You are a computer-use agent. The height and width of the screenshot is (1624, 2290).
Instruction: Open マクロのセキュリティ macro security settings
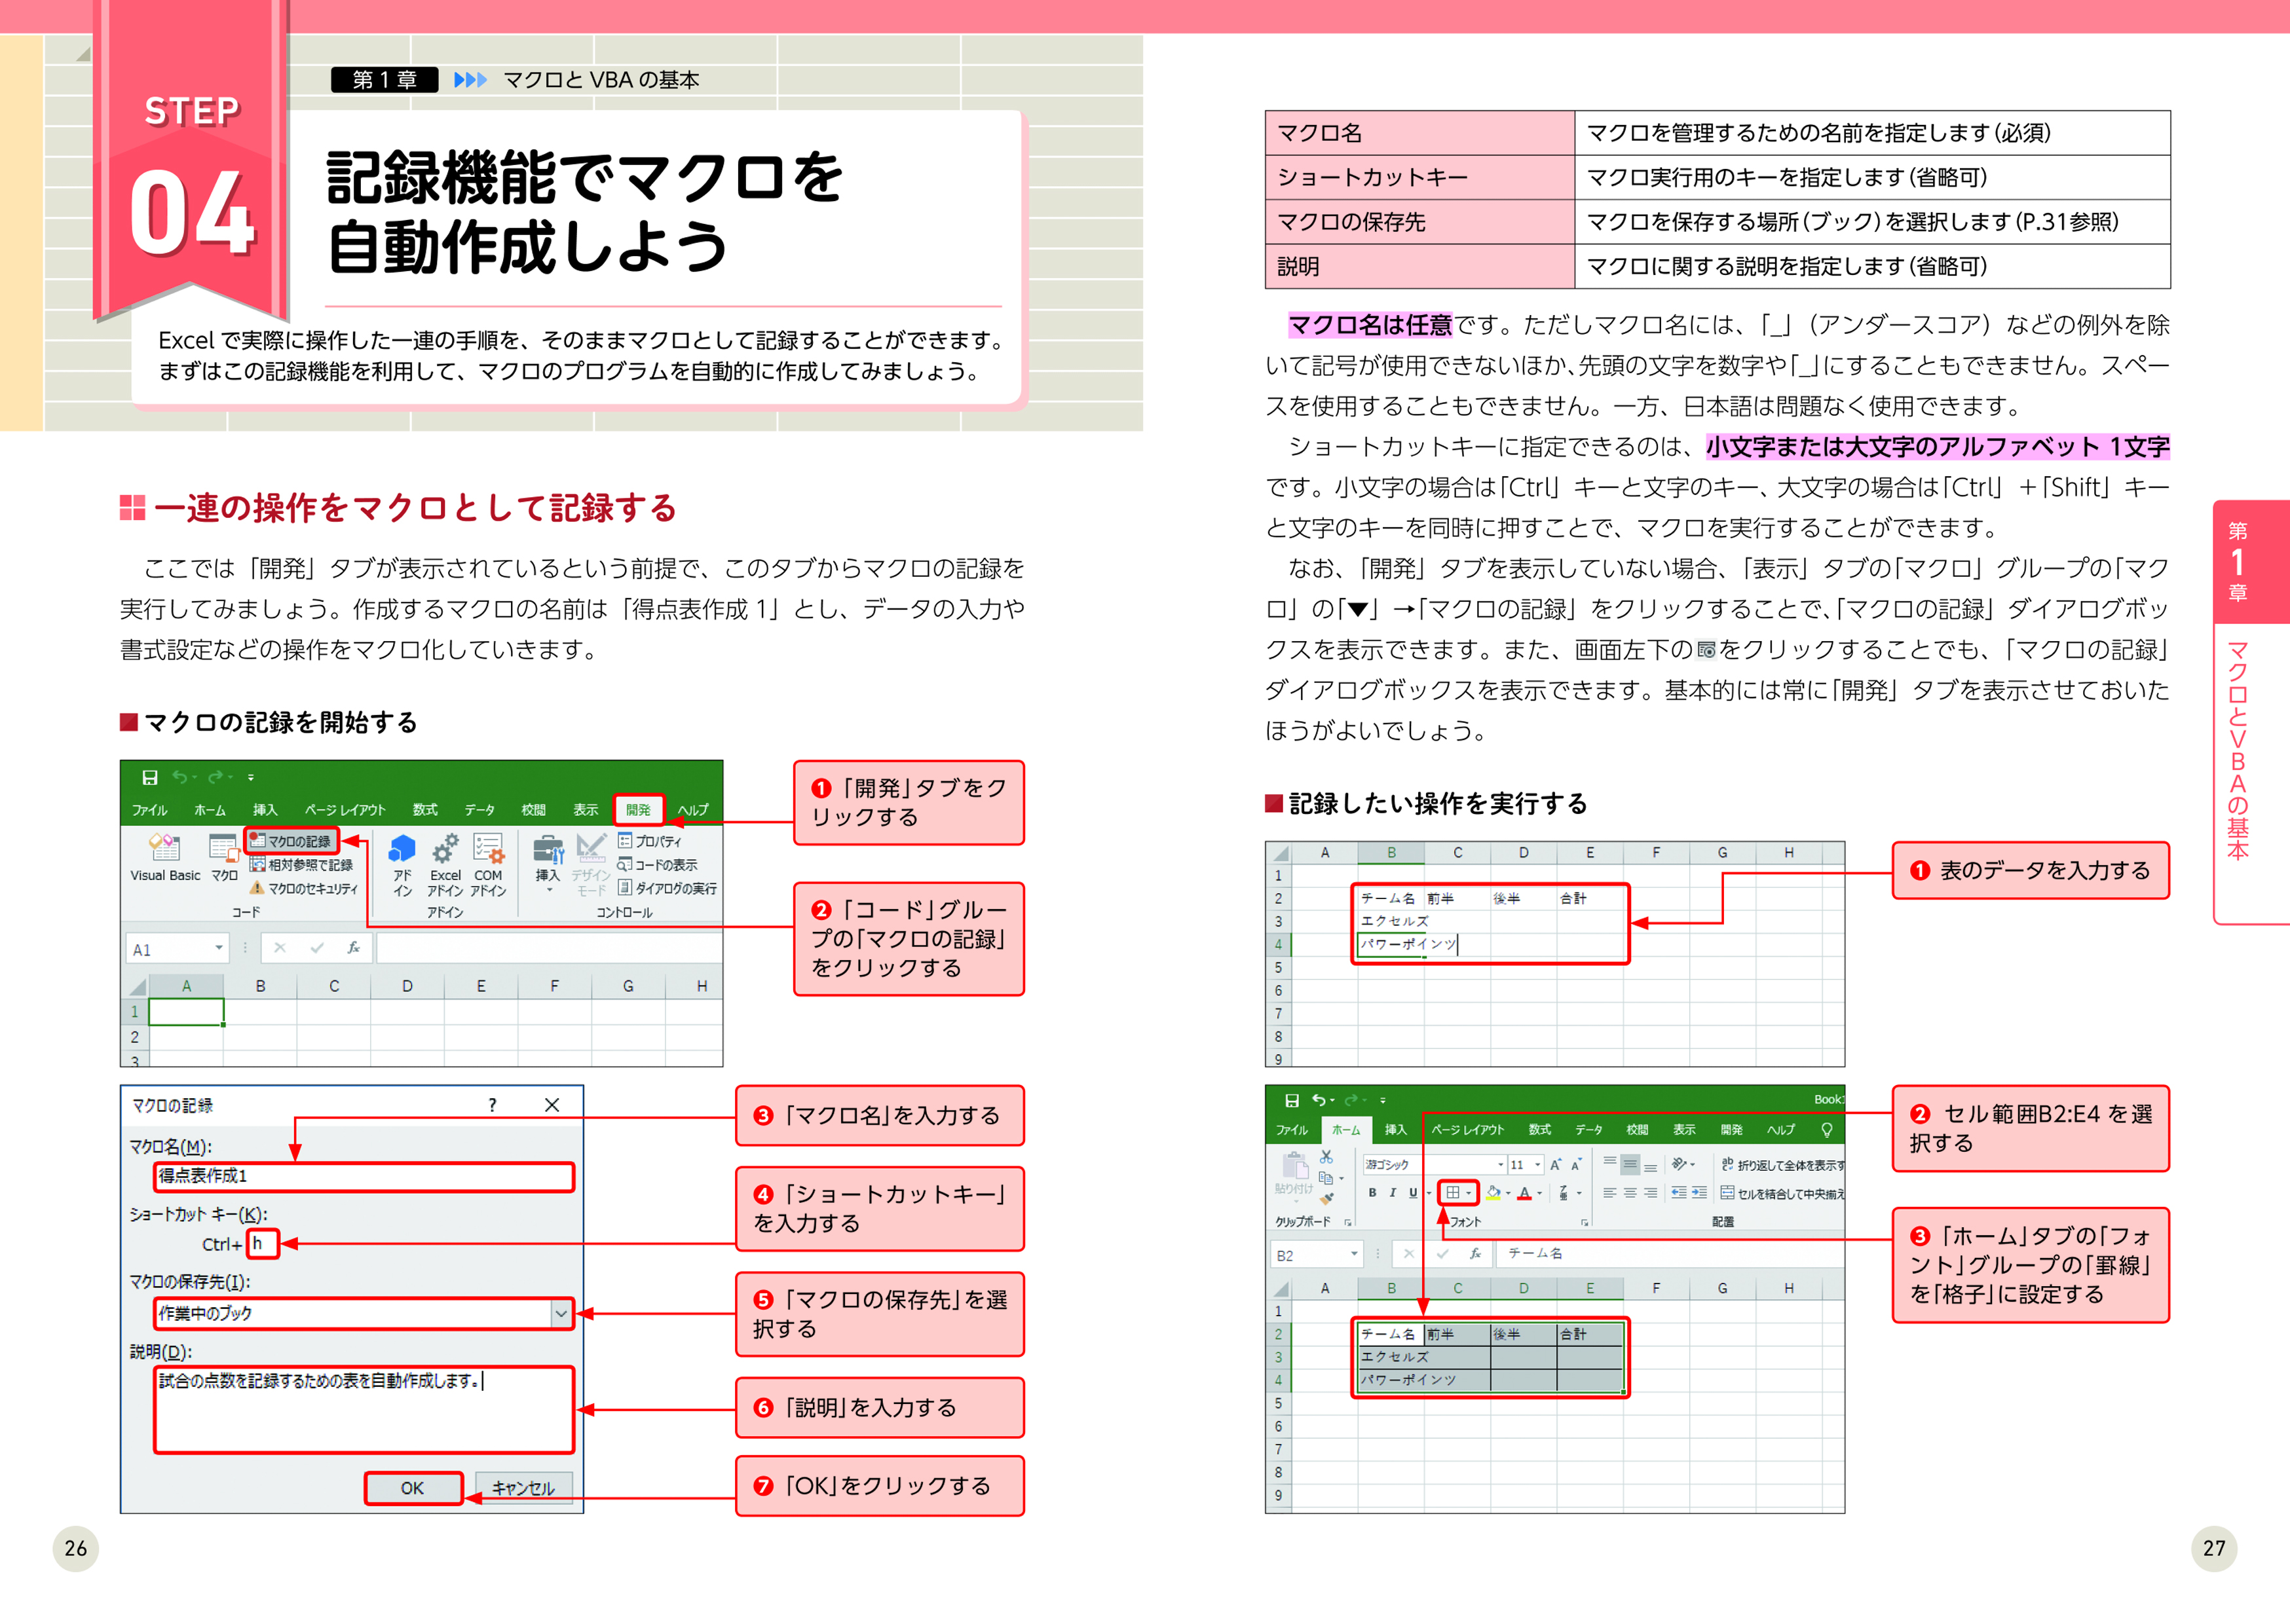coord(303,889)
